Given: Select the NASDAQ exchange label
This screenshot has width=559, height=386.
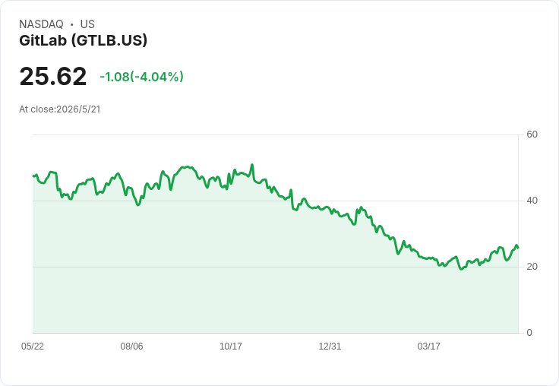Looking at the screenshot, I should tap(41, 24).
